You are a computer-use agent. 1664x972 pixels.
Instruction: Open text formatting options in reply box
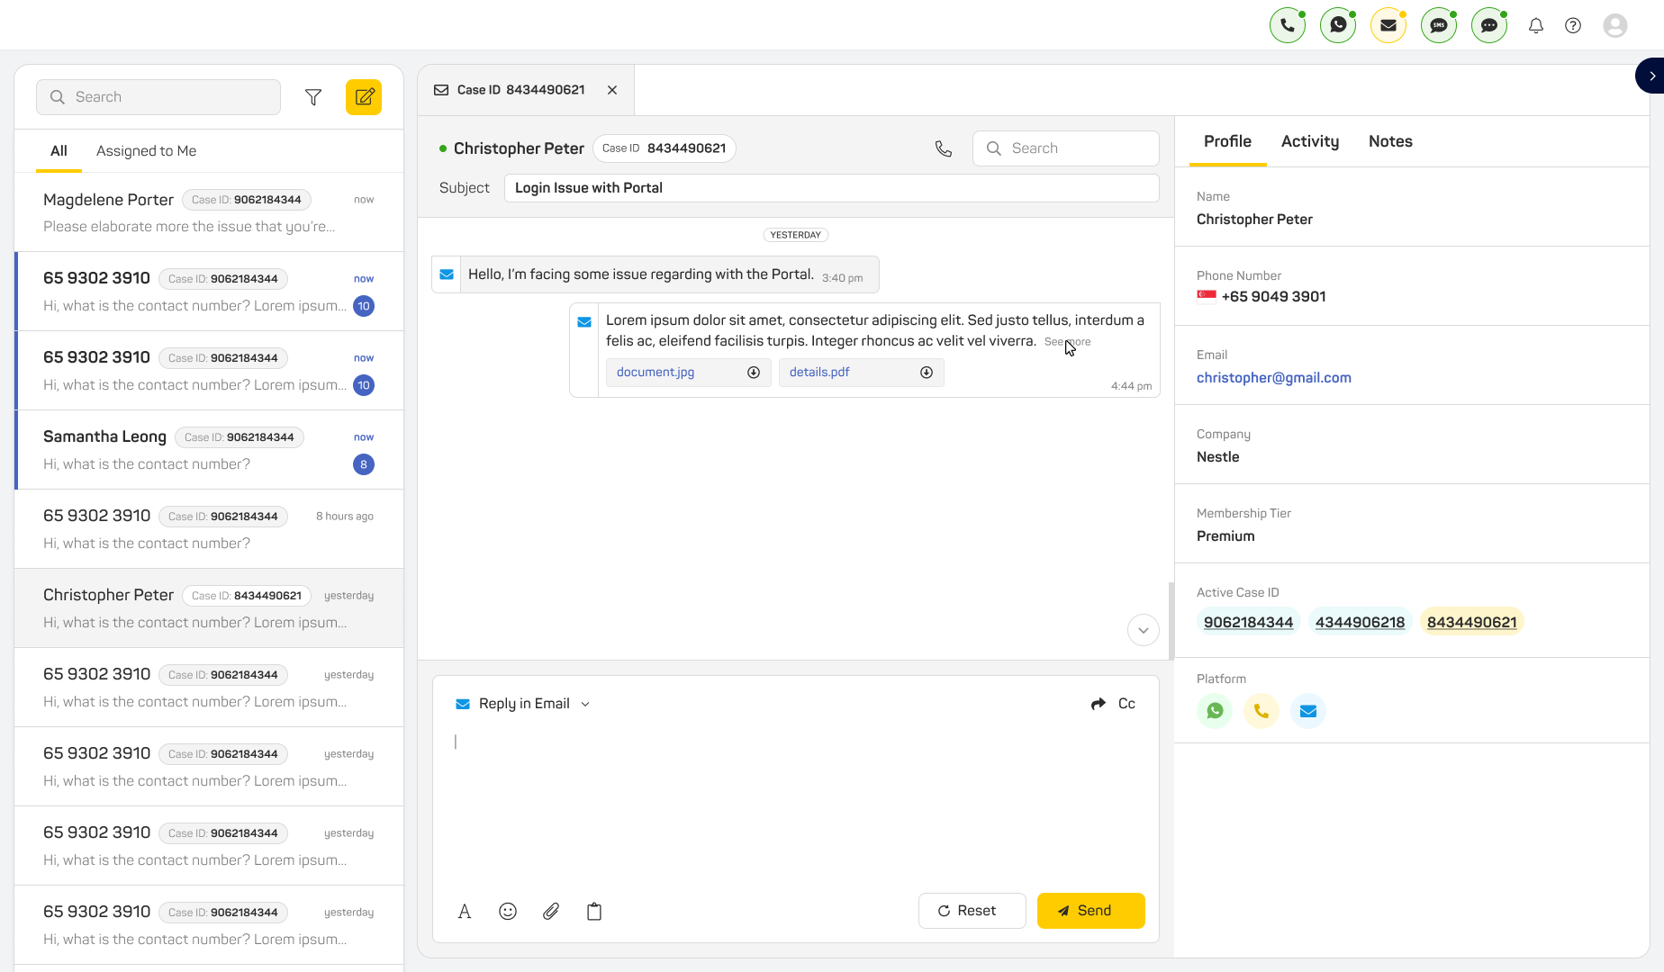pos(465,912)
